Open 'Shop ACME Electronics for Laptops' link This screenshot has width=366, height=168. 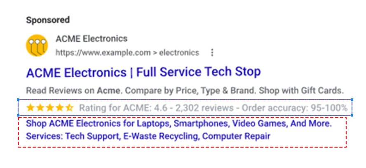click(x=179, y=123)
